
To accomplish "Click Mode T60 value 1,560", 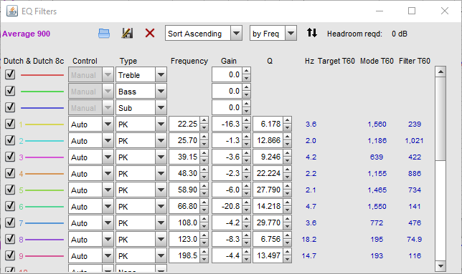I will 377,124.
